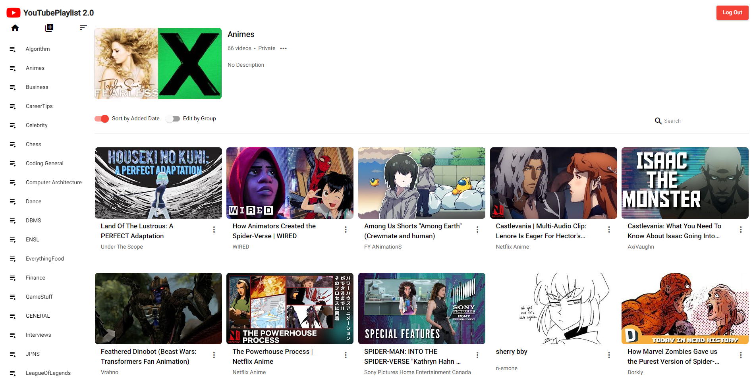Click the sort playlists icon
Viewport: 755px width, 384px height.
(83, 28)
